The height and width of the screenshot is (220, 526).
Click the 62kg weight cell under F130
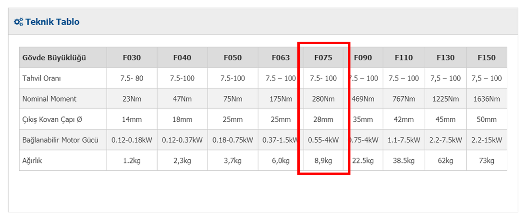point(445,161)
